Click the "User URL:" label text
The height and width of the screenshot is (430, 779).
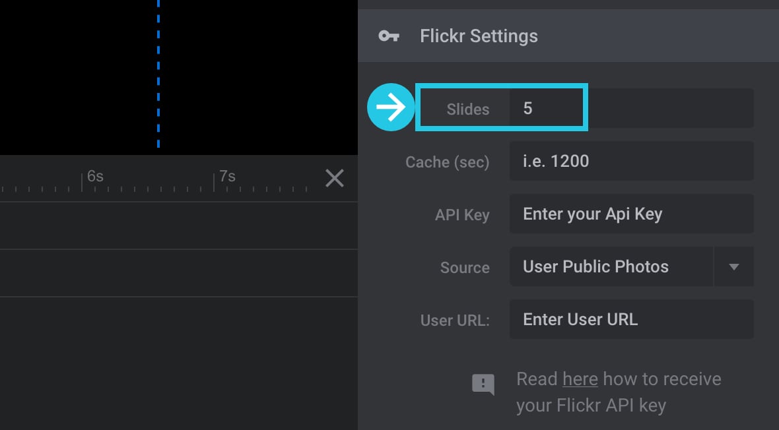455,321
